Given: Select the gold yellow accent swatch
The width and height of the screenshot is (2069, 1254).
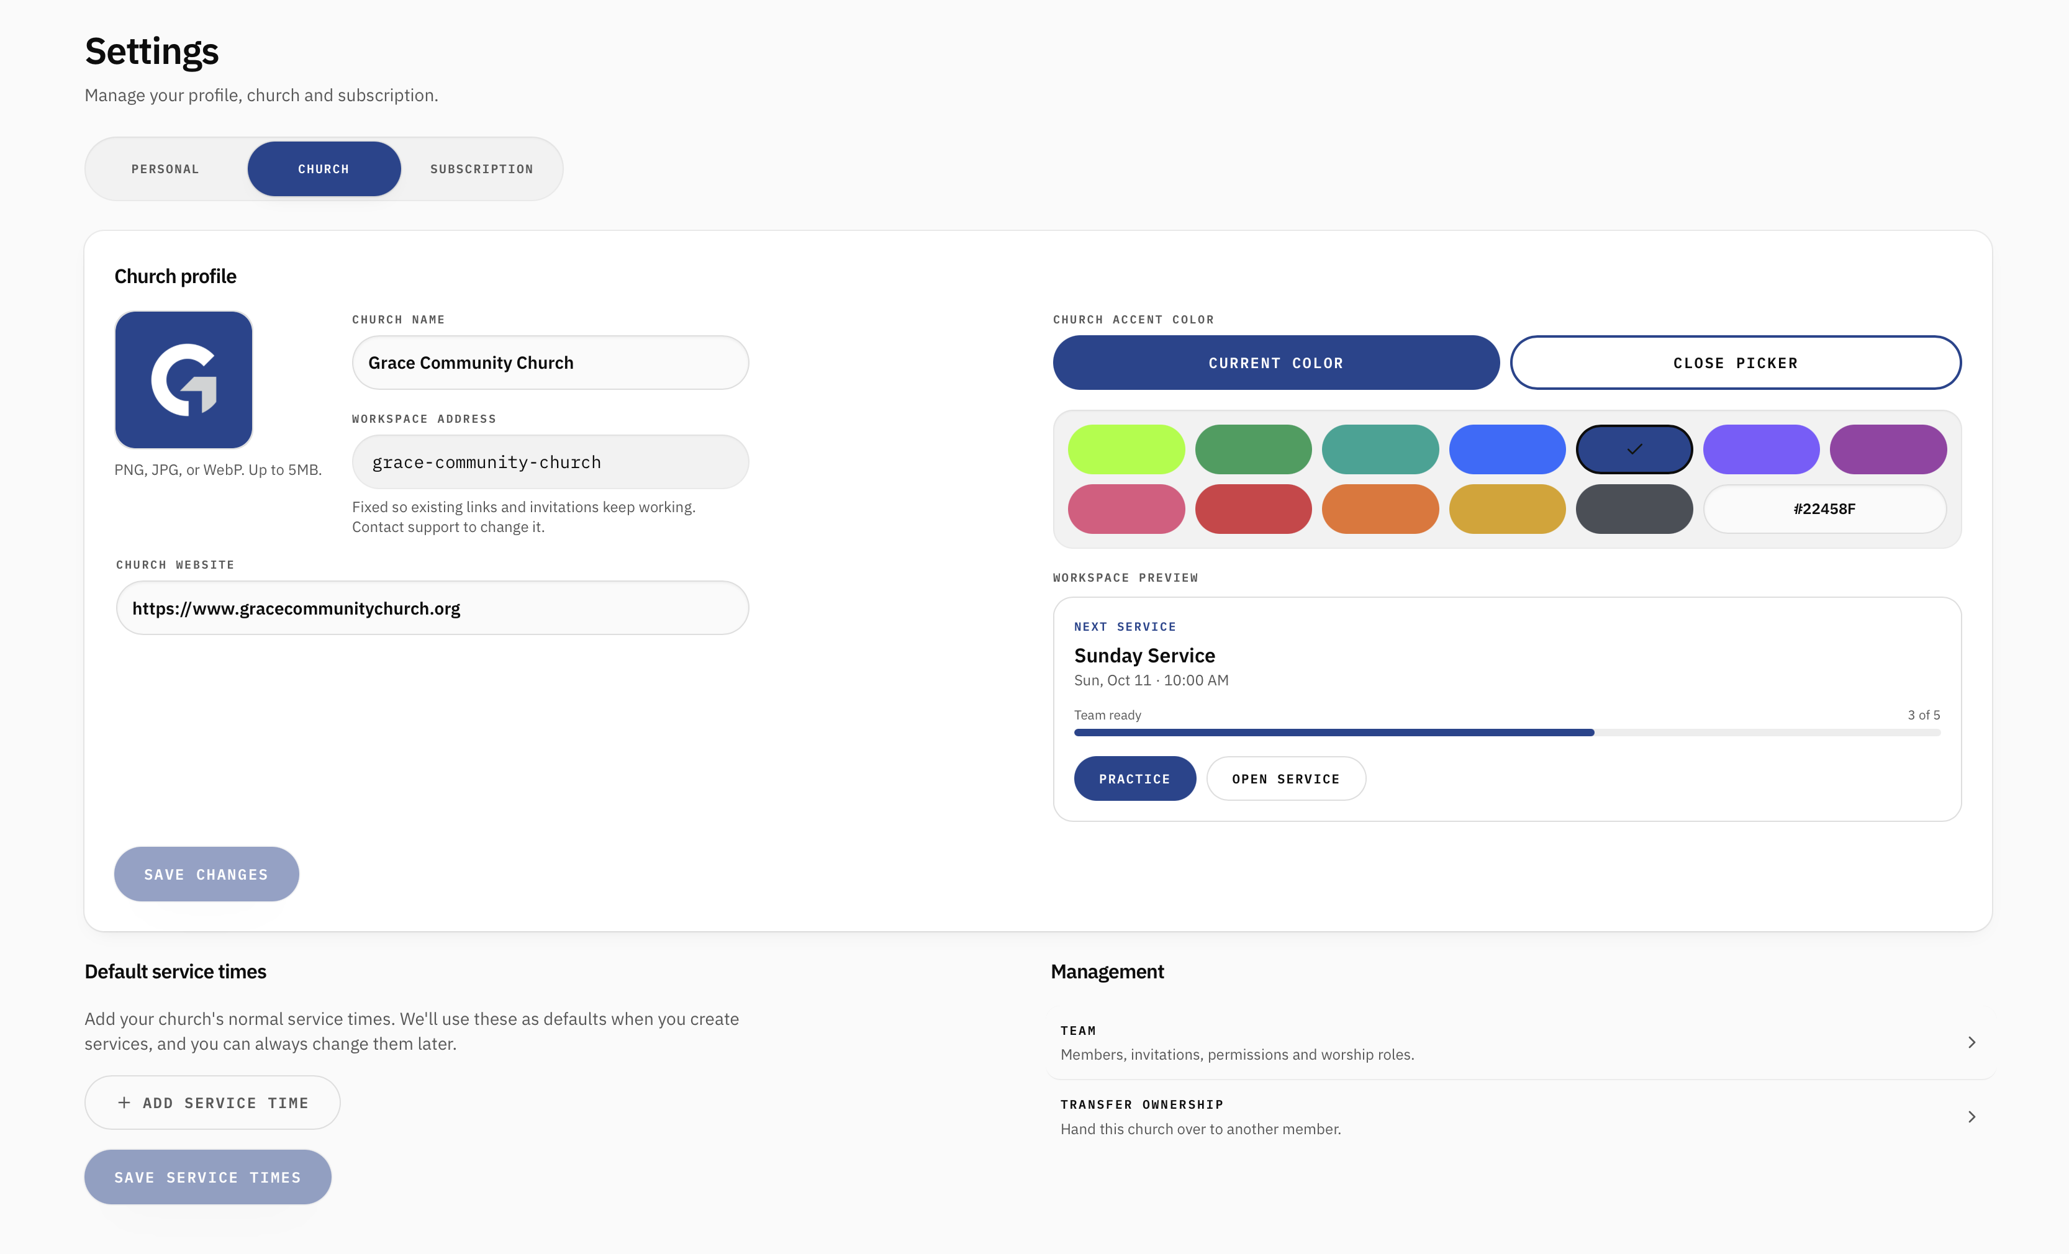Looking at the screenshot, I should 1507,508.
